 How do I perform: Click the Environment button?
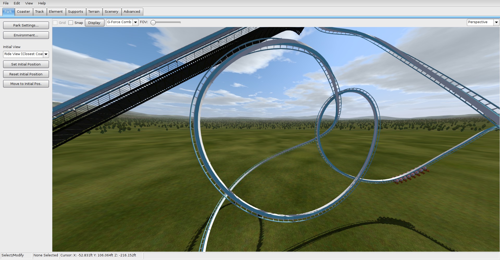click(x=26, y=35)
